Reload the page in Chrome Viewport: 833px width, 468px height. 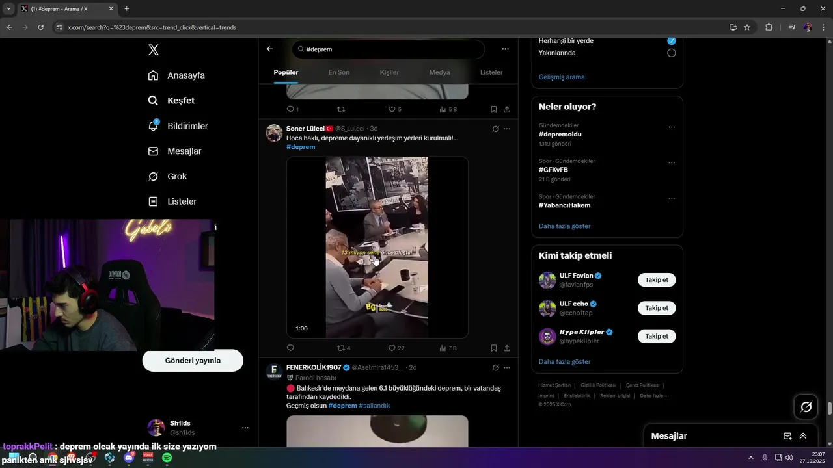[40, 27]
